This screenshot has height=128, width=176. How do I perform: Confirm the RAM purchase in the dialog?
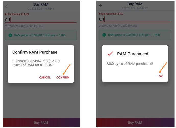pyautogui.click(x=63, y=77)
